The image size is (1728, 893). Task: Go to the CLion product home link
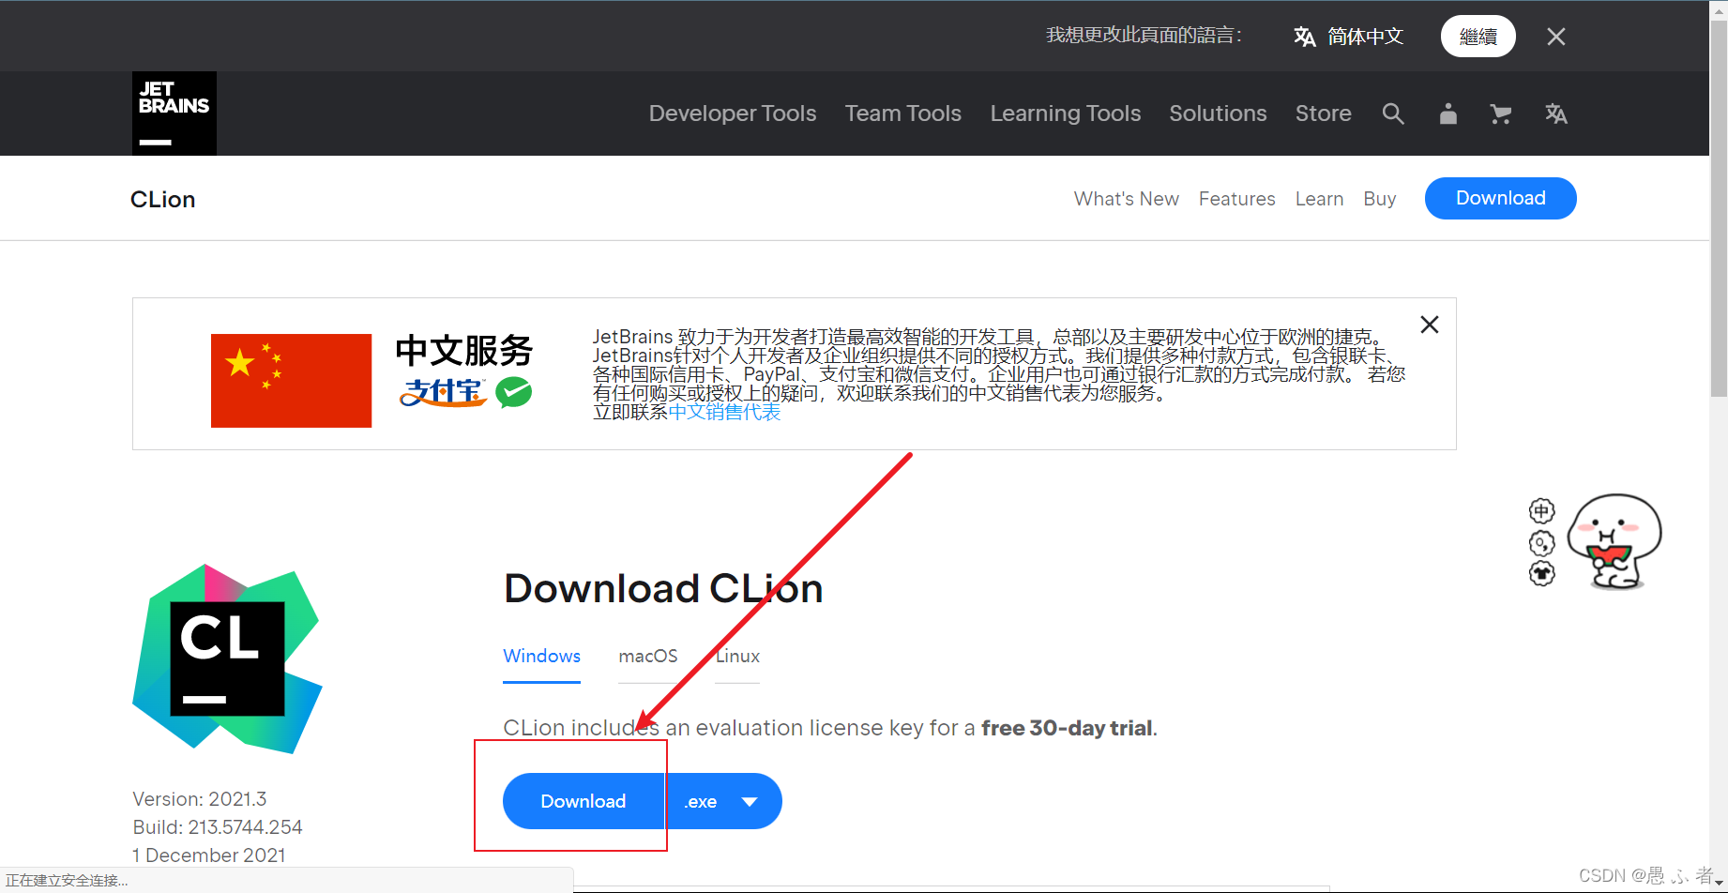[x=163, y=199]
